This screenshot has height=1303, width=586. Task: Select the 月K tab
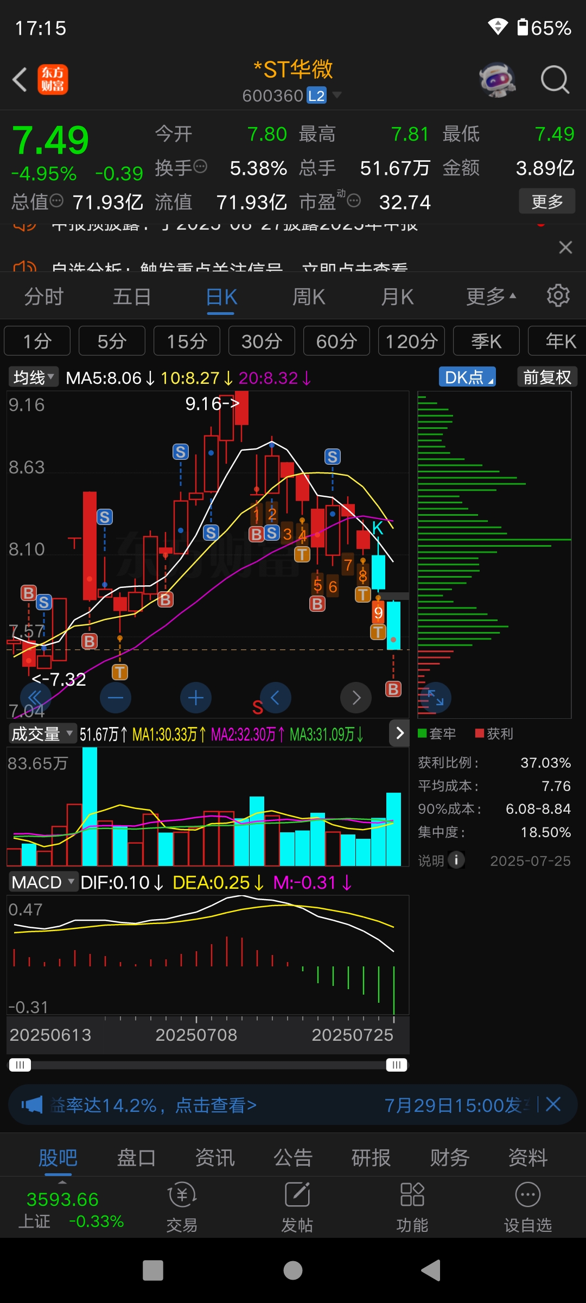pyautogui.click(x=397, y=297)
